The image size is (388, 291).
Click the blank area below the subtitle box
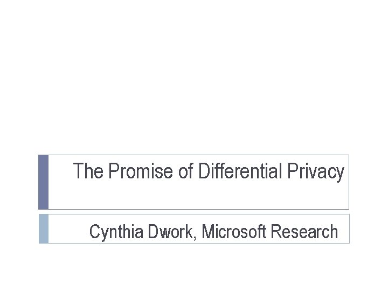[194, 267]
